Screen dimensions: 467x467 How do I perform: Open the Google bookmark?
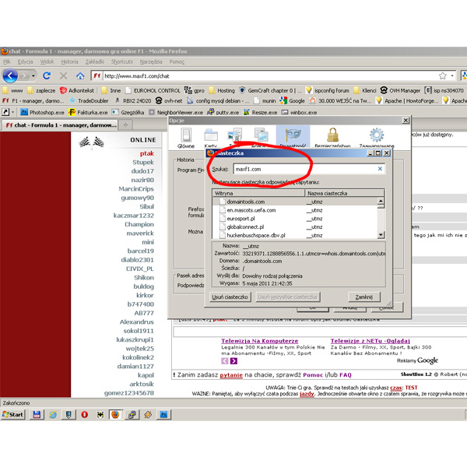(x=292, y=101)
